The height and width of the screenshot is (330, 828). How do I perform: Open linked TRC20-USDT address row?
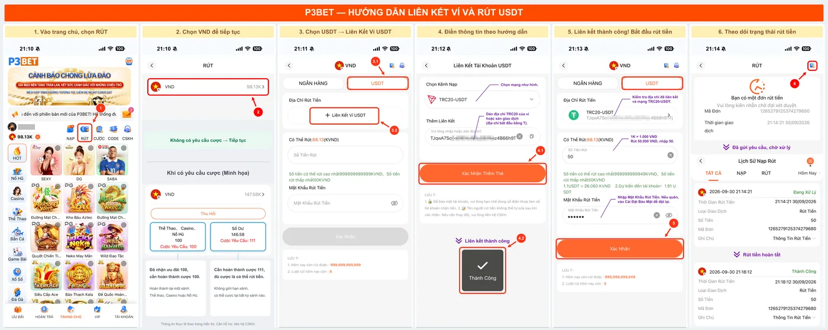tap(619, 115)
